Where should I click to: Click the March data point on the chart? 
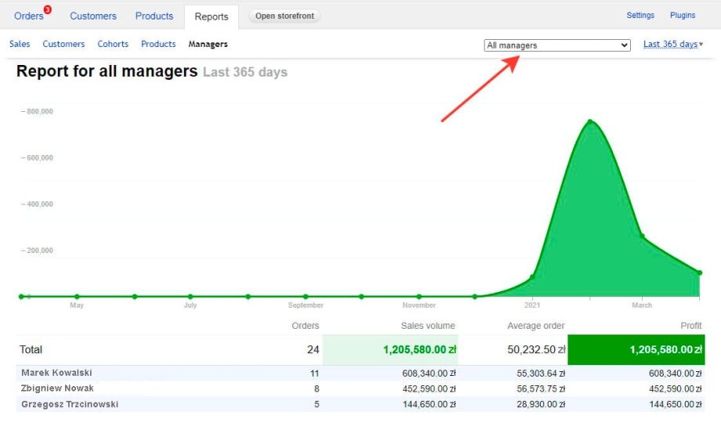point(642,236)
